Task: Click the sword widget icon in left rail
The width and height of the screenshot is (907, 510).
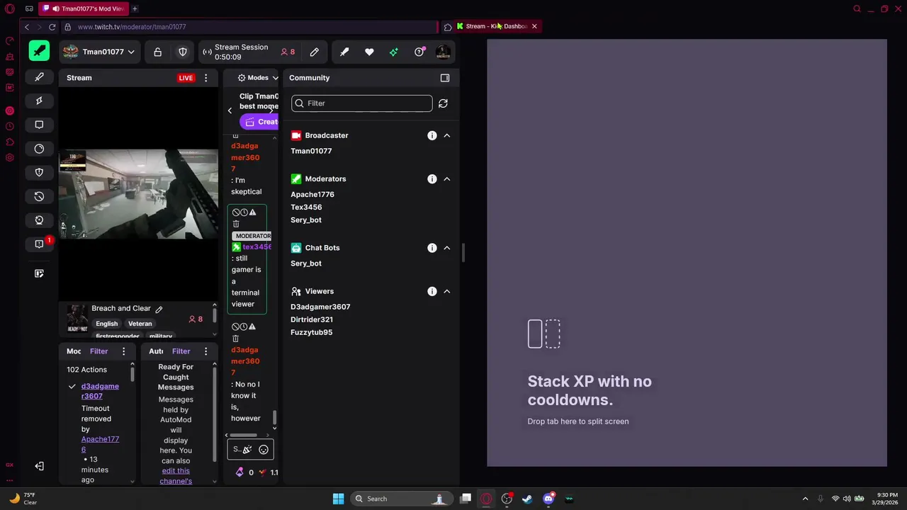Action: coord(39,76)
